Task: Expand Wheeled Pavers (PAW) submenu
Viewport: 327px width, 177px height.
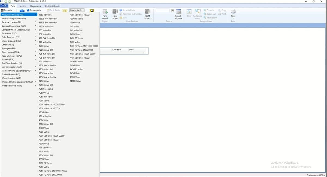Action: coord(19,86)
